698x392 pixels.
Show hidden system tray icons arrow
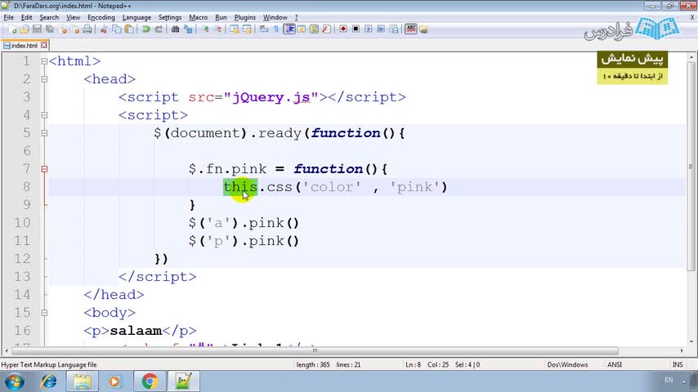click(x=684, y=381)
